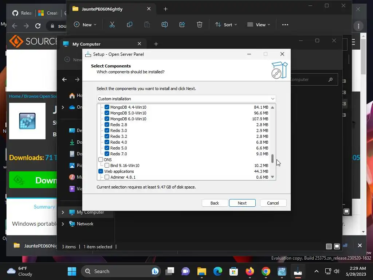The height and width of the screenshot is (280, 373).
Task: Click Copy icon in JauntePE060Nightly toolbar
Action: [x=130, y=24]
